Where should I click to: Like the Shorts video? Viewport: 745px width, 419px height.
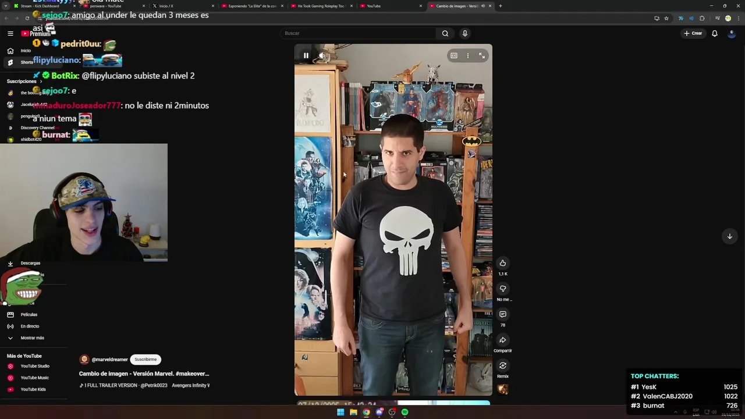coord(503,263)
